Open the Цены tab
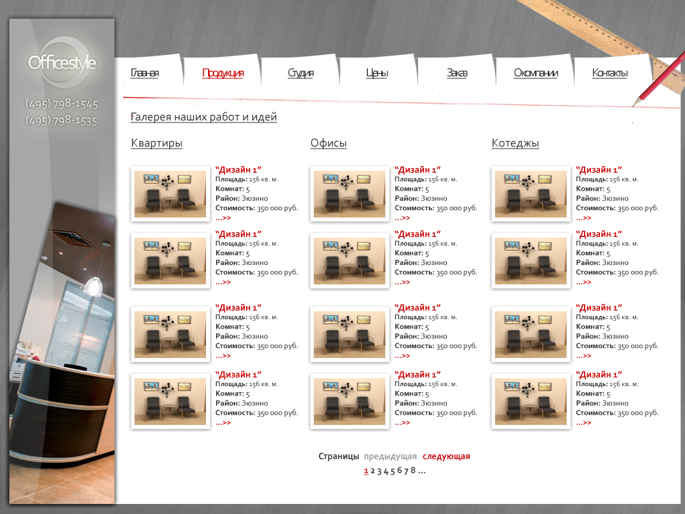Screen dimensions: 685x514 pyautogui.click(x=377, y=73)
